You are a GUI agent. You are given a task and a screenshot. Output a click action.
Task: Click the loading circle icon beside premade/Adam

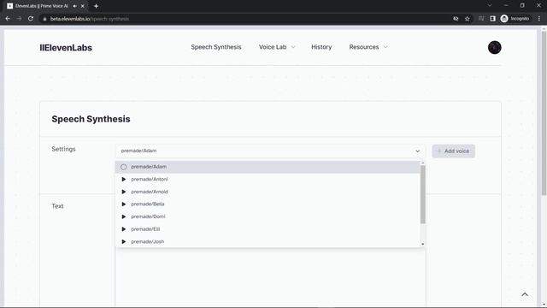pyautogui.click(x=123, y=167)
